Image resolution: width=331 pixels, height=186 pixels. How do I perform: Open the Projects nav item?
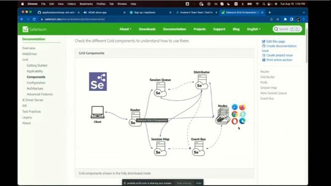click(200, 29)
